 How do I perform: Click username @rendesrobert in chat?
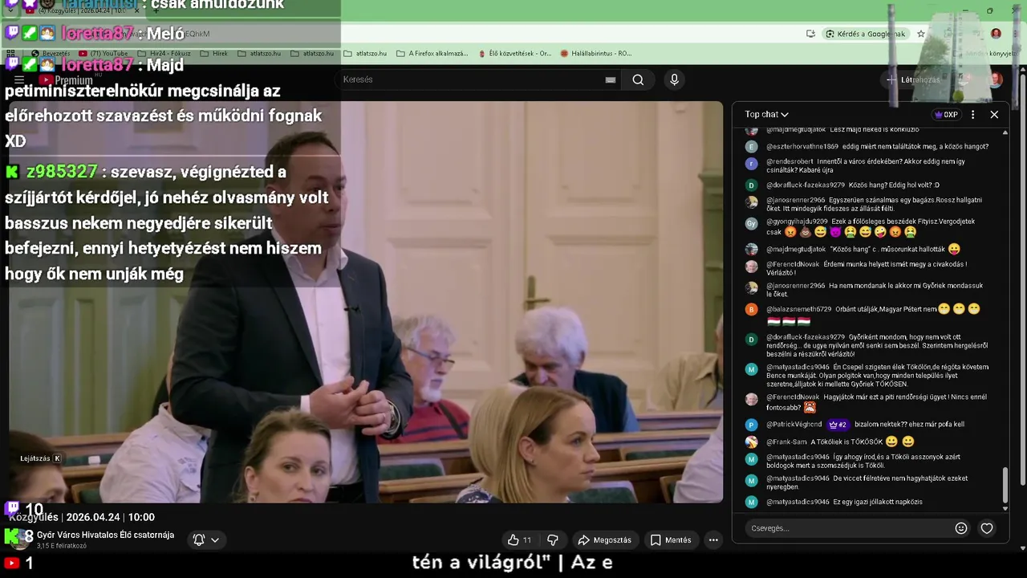pos(789,161)
